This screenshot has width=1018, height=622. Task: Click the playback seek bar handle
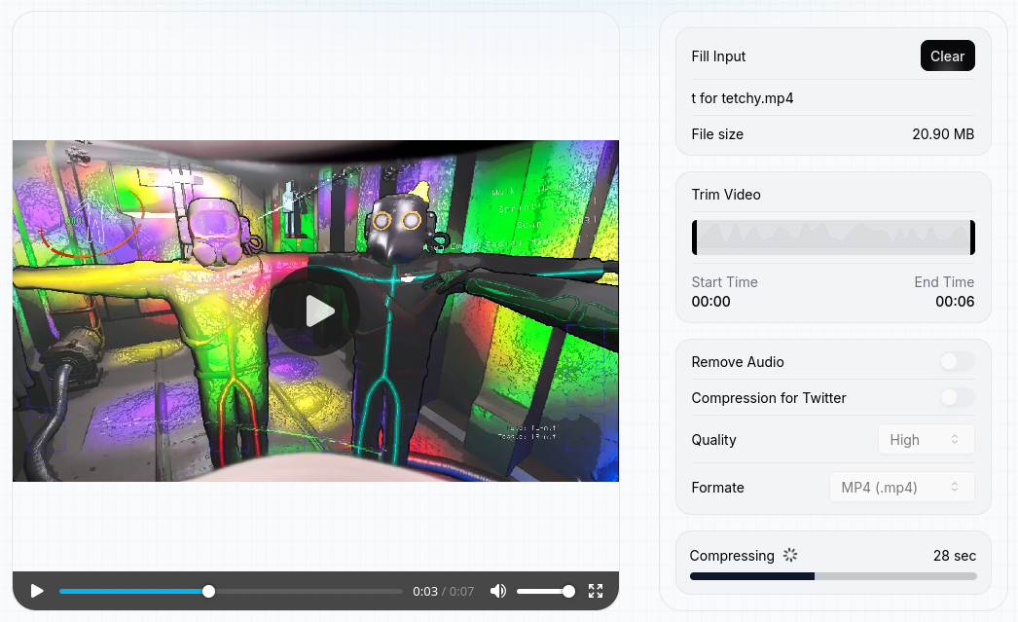click(208, 591)
